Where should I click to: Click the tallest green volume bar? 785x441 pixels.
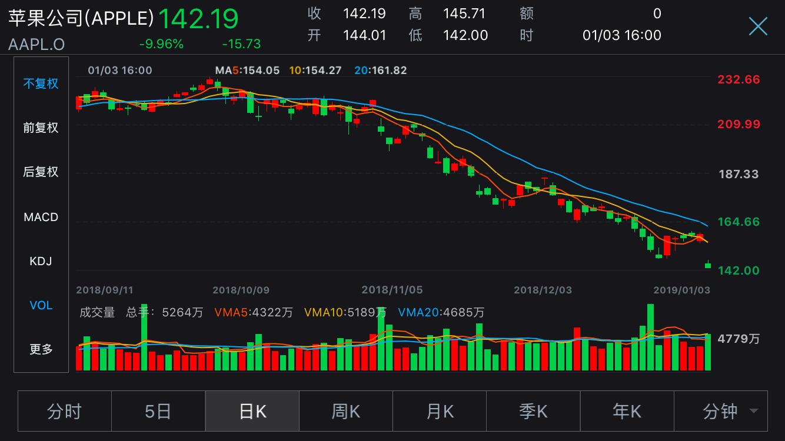pyautogui.click(x=650, y=337)
